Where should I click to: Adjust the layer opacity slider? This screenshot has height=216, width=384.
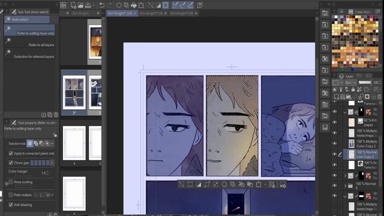tap(365, 83)
